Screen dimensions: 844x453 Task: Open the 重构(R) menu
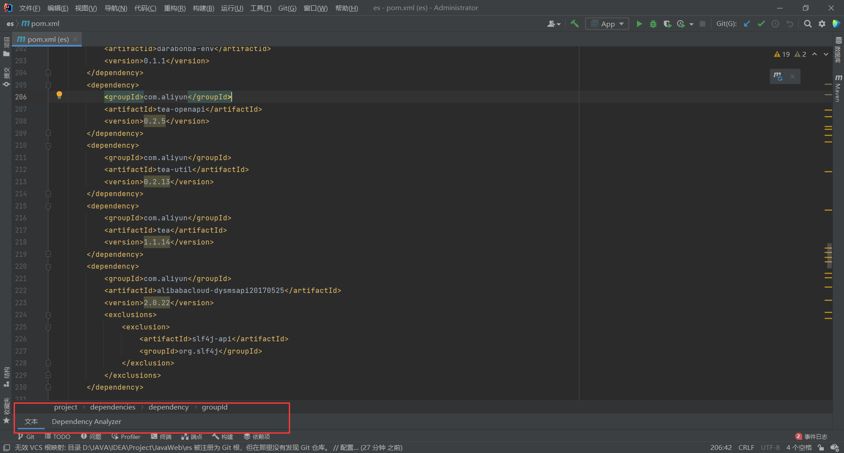tap(175, 8)
